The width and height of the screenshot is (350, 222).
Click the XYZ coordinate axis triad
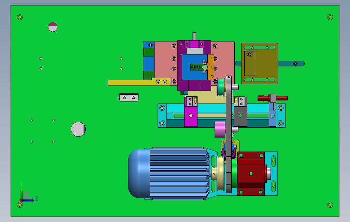coord(27,193)
